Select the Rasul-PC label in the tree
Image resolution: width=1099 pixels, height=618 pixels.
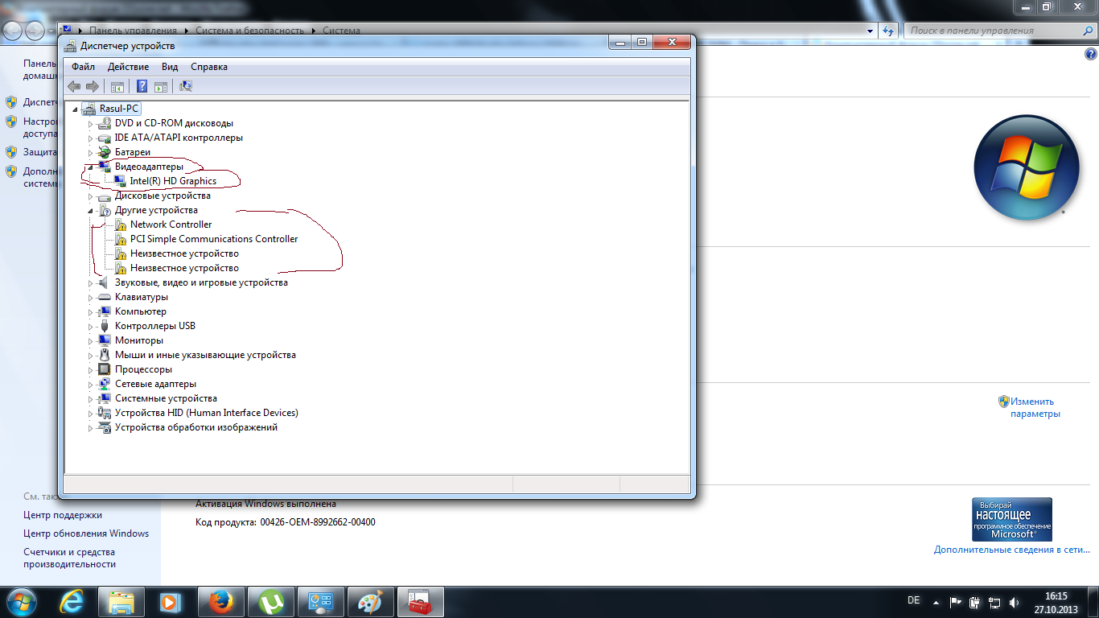[x=119, y=109]
